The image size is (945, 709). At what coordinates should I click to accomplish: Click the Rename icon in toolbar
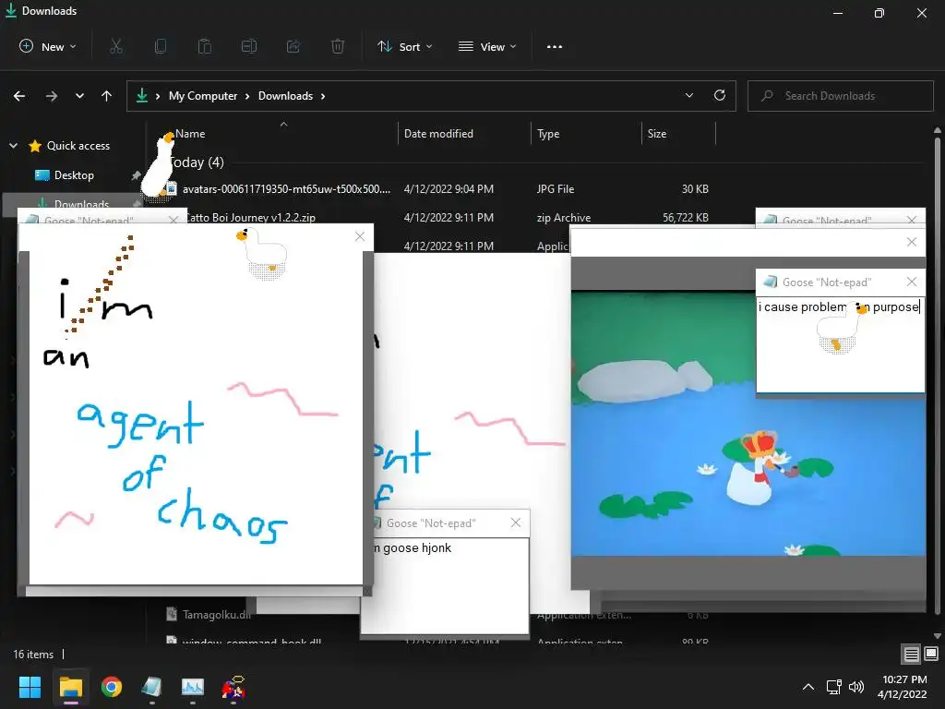[x=249, y=46]
